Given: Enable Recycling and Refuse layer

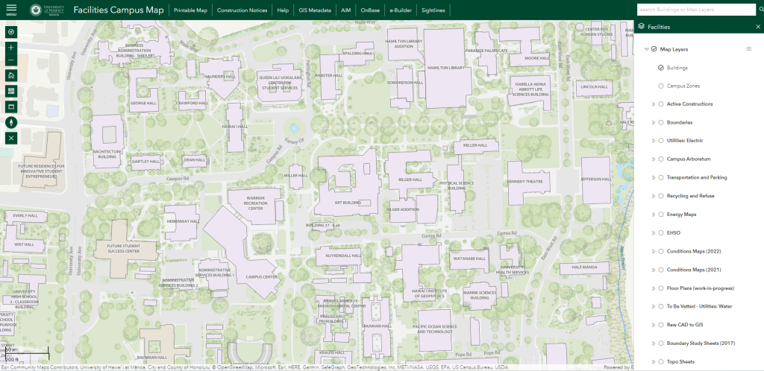Looking at the screenshot, I should (661, 196).
